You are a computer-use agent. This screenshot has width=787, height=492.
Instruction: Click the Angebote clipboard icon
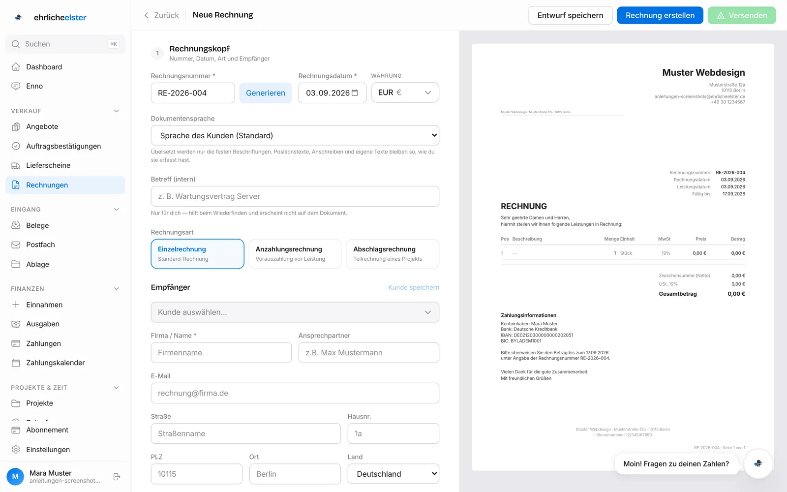(x=16, y=126)
